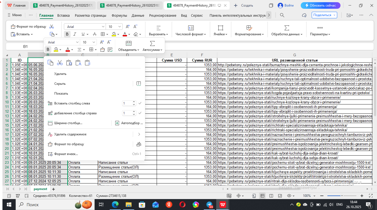
Task: Click the format brush icon beside Формат по образцу
Action: (139, 144)
